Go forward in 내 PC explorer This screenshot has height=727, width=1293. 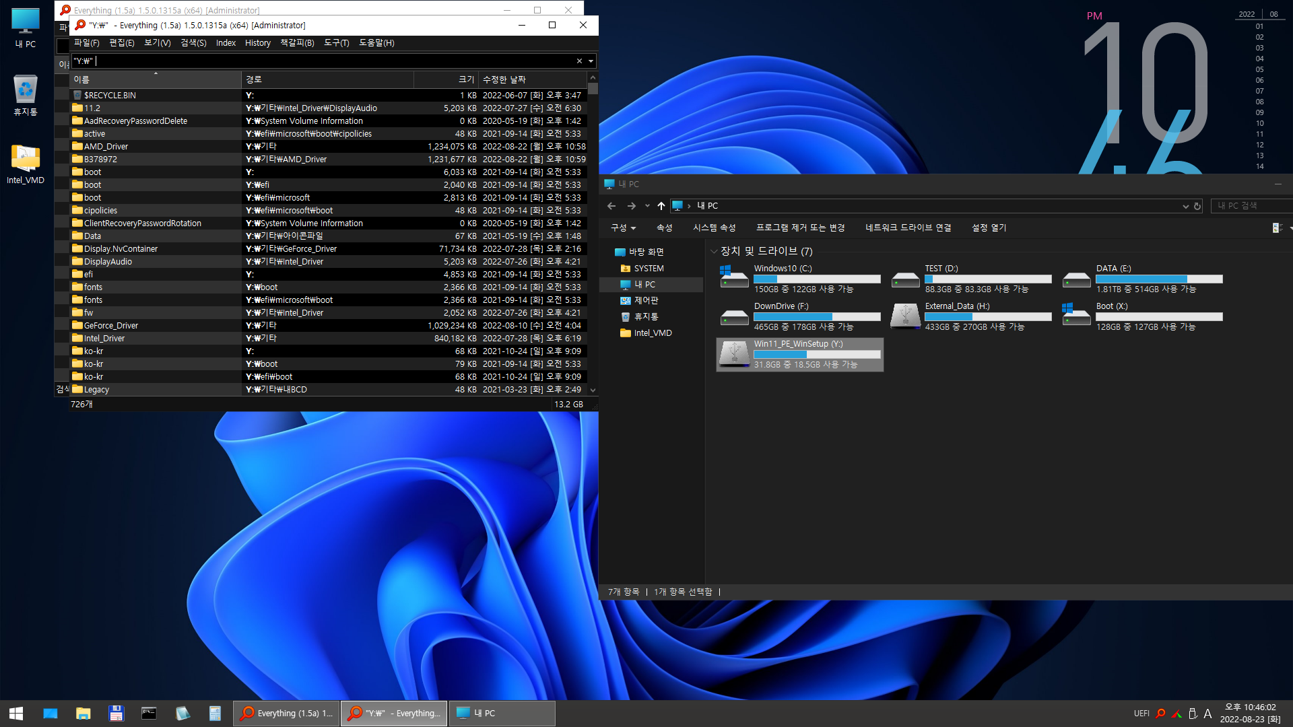(631, 206)
